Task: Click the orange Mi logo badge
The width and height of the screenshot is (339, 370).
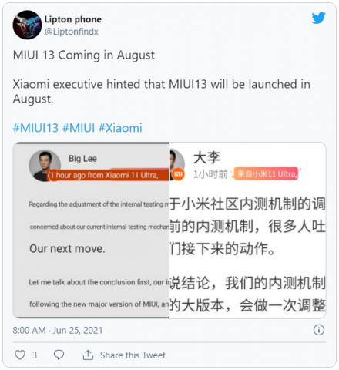Action: [x=178, y=174]
